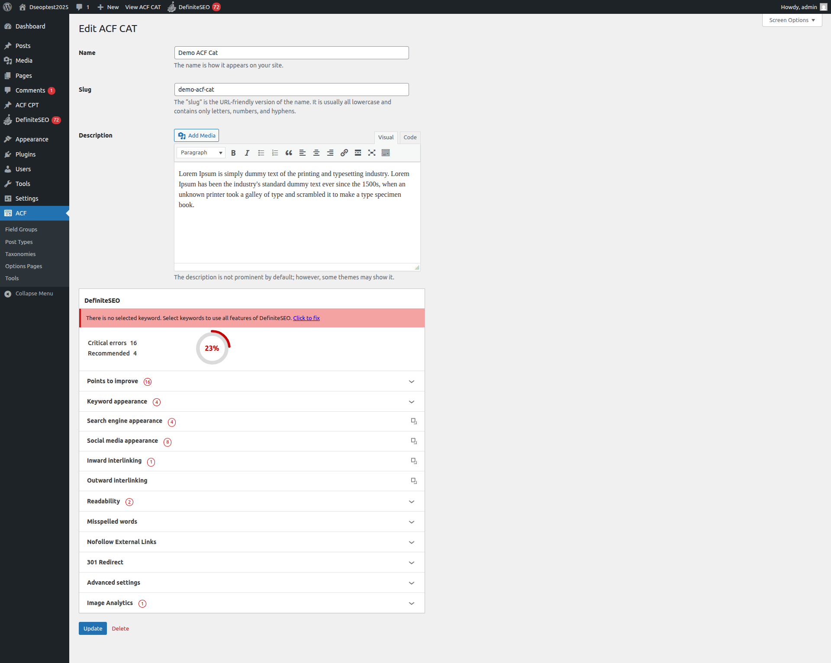The height and width of the screenshot is (663, 831).
Task: Insert a link using the editor toolbar
Action: click(344, 153)
